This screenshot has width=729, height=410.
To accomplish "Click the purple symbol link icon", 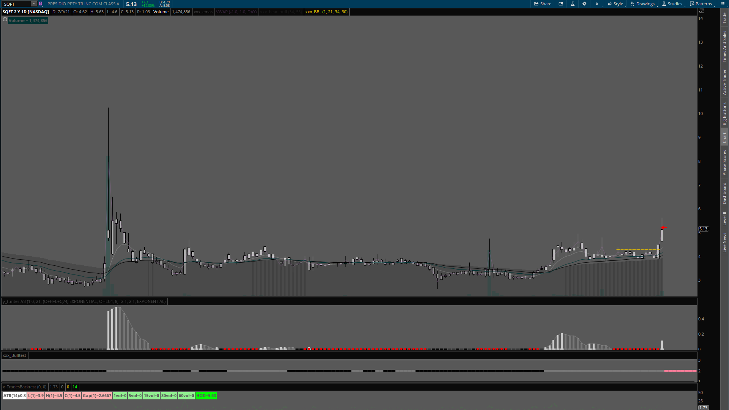I will (41, 4).
